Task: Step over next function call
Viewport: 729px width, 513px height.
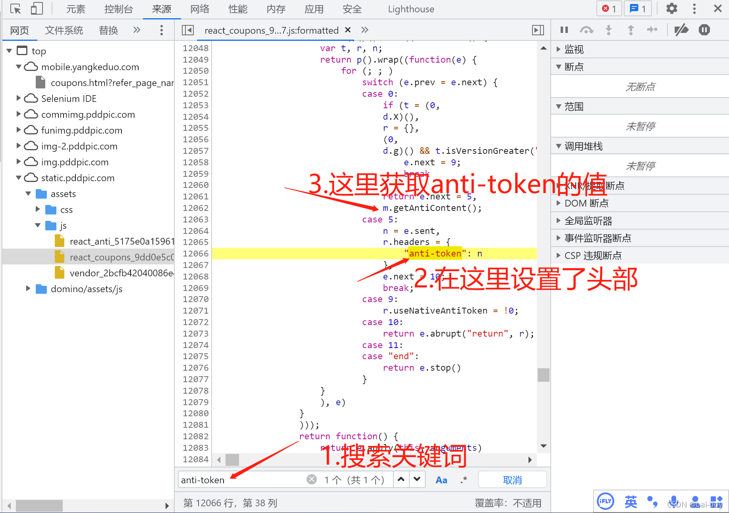Action: tap(586, 30)
